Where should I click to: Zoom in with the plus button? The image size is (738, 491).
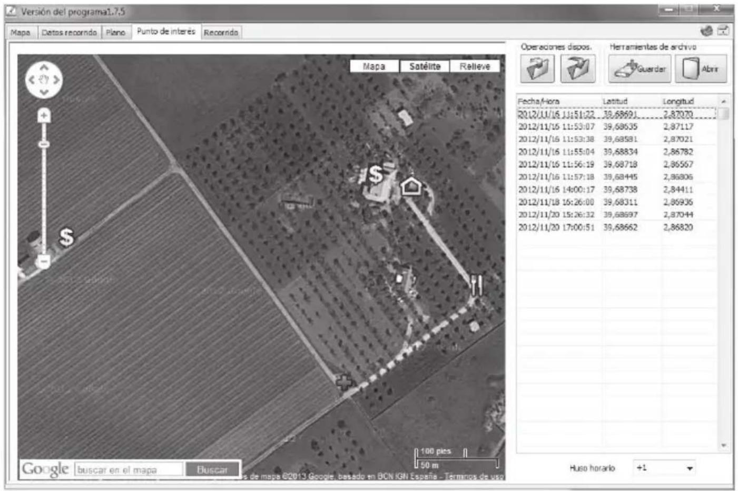(x=44, y=115)
